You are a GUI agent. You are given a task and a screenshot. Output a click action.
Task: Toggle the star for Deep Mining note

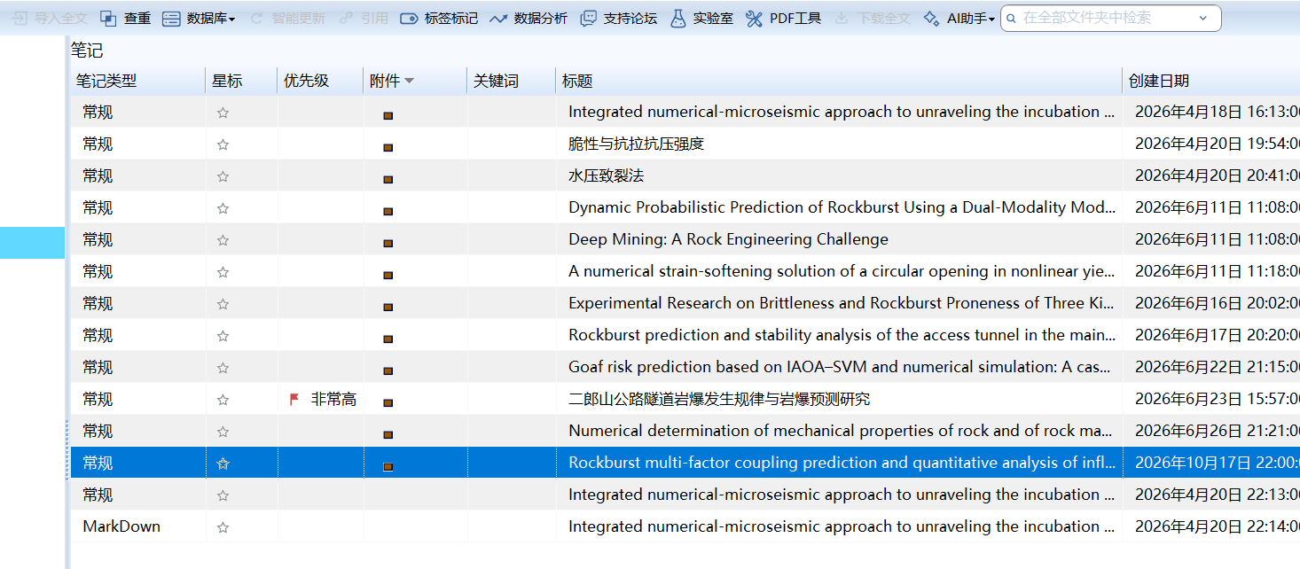pyautogui.click(x=223, y=240)
